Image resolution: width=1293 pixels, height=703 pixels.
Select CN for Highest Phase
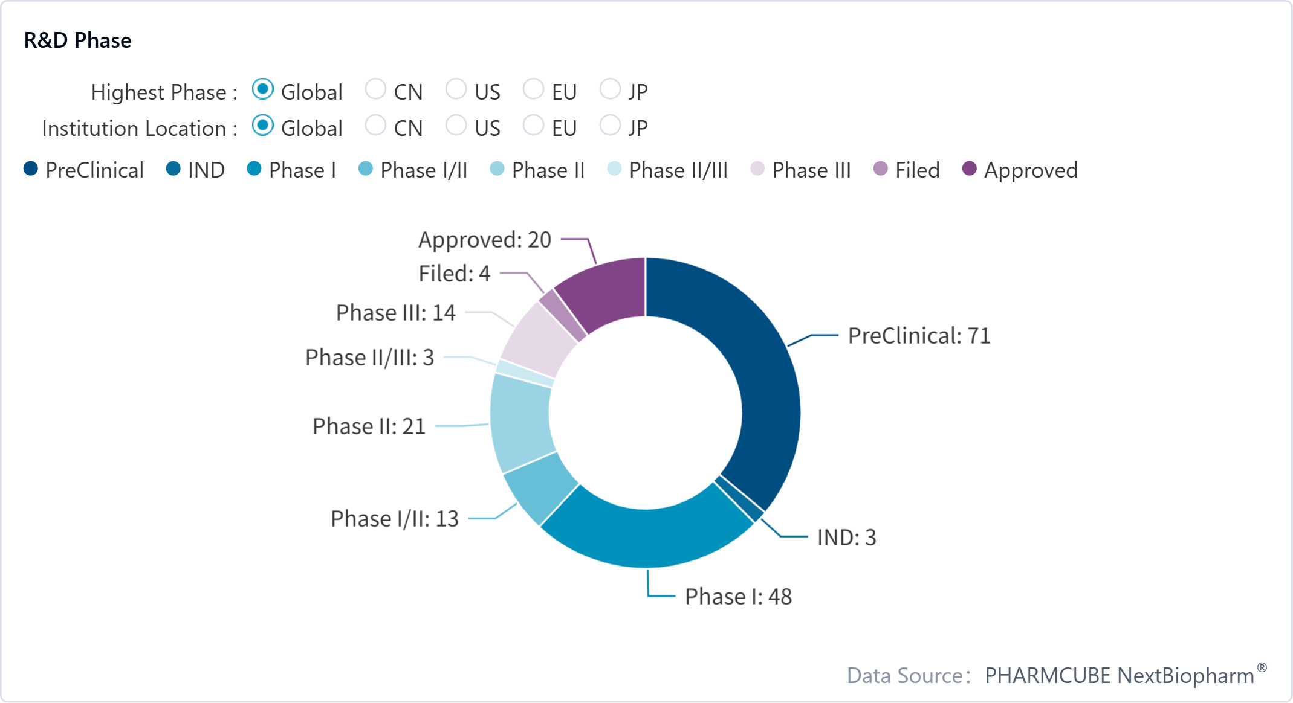pos(375,89)
